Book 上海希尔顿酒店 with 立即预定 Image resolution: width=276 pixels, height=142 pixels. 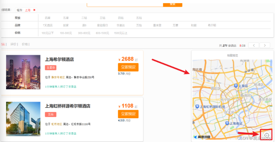pyautogui.click(x=128, y=67)
